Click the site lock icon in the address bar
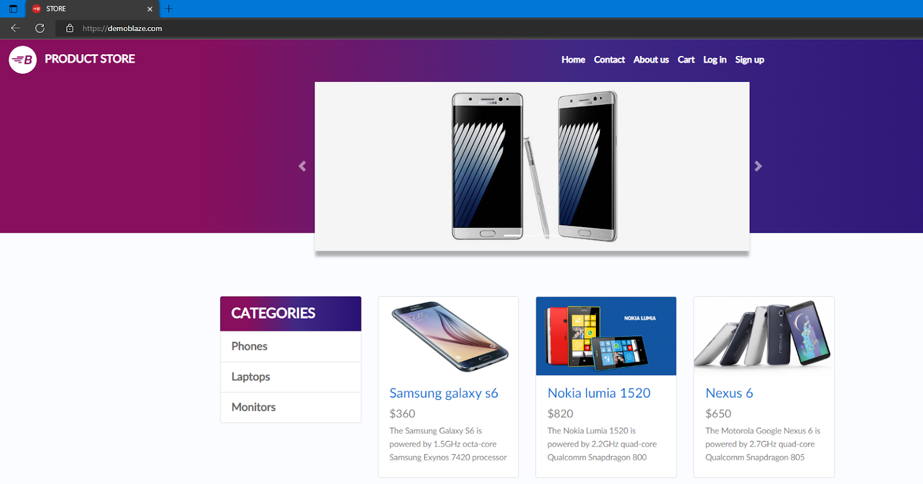Image resolution: width=923 pixels, height=484 pixels. [x=70, y=28]
